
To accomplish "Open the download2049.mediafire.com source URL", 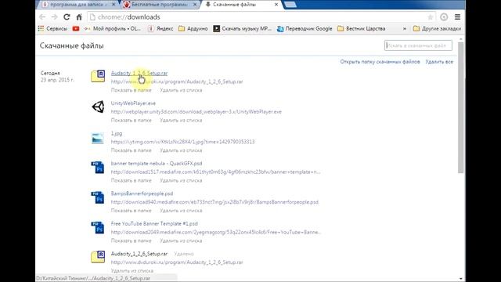I will pos(216,232).
